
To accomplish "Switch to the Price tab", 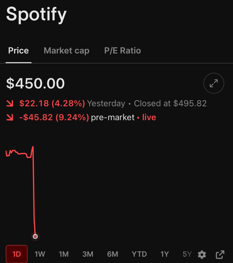I will pyautogui.click(x=18, y=51).
